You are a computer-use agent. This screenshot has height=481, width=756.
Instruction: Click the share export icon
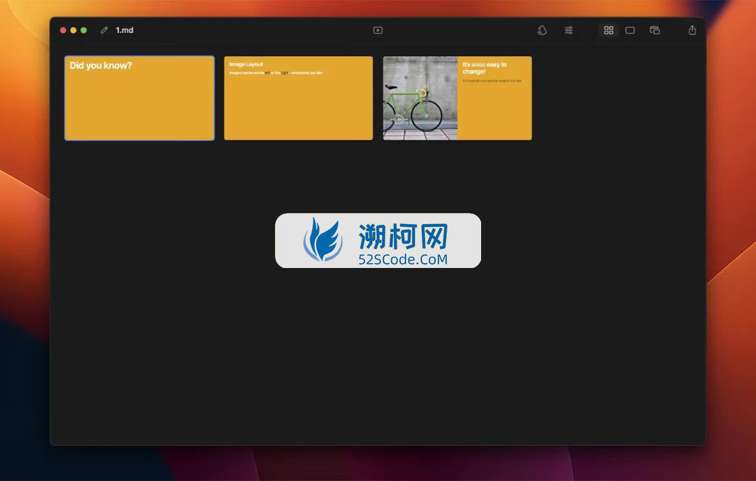click(x=692, y=30)
